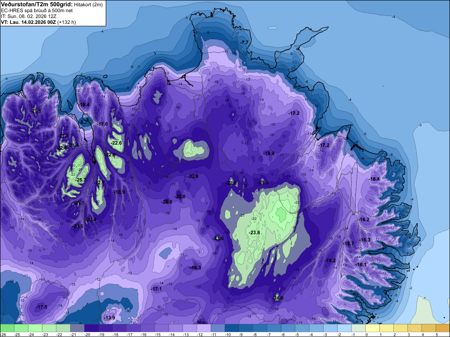
Task: Click the '(+132 h)' forecast lead label
Action: click(67, 22)
